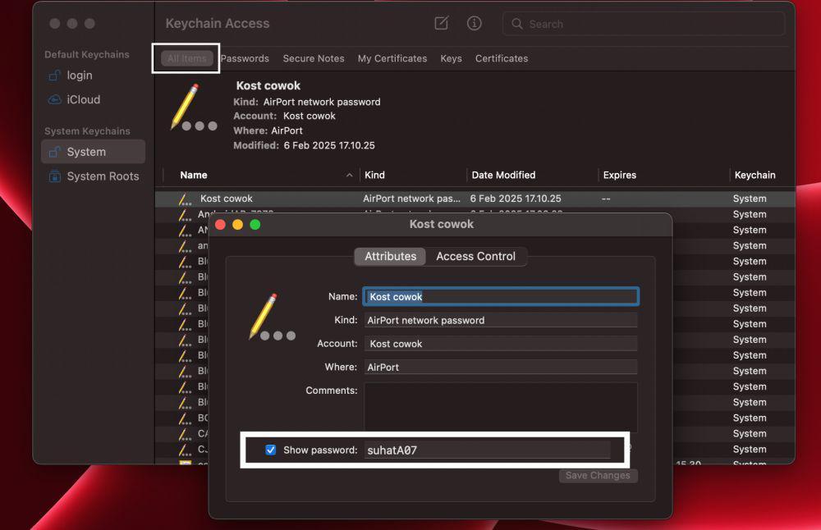Switch to My Certificates category tab
The height and width of the screenshot is (530, 821).
(x=392, y=58)
